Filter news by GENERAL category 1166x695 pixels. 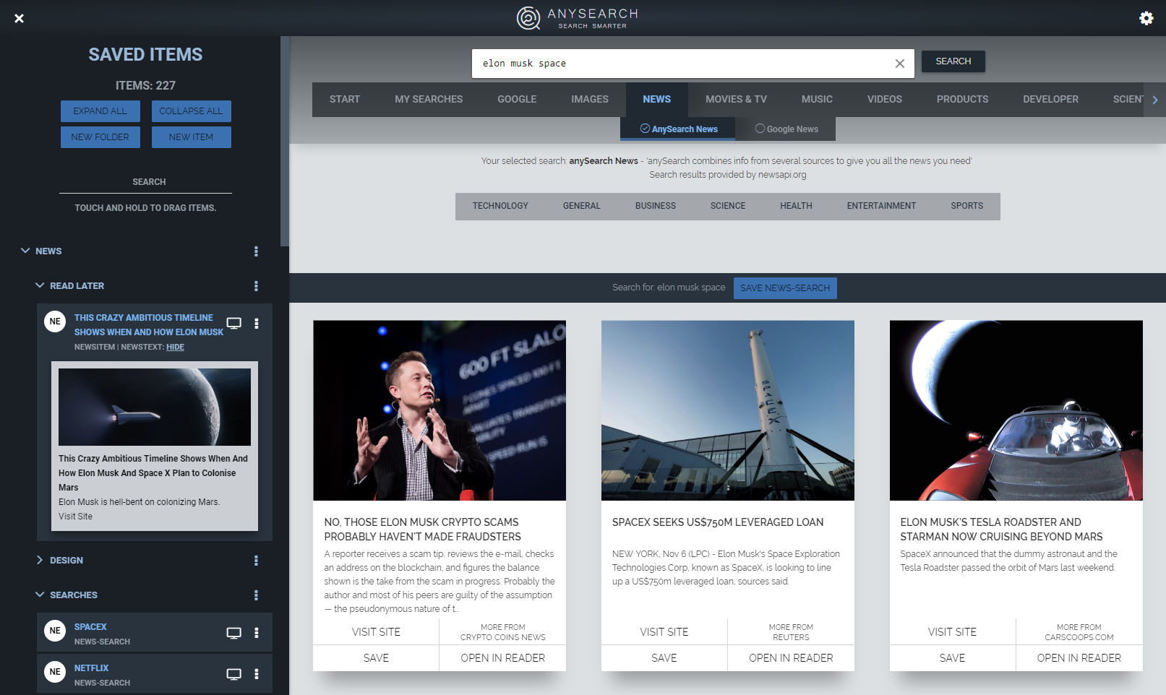582,207
